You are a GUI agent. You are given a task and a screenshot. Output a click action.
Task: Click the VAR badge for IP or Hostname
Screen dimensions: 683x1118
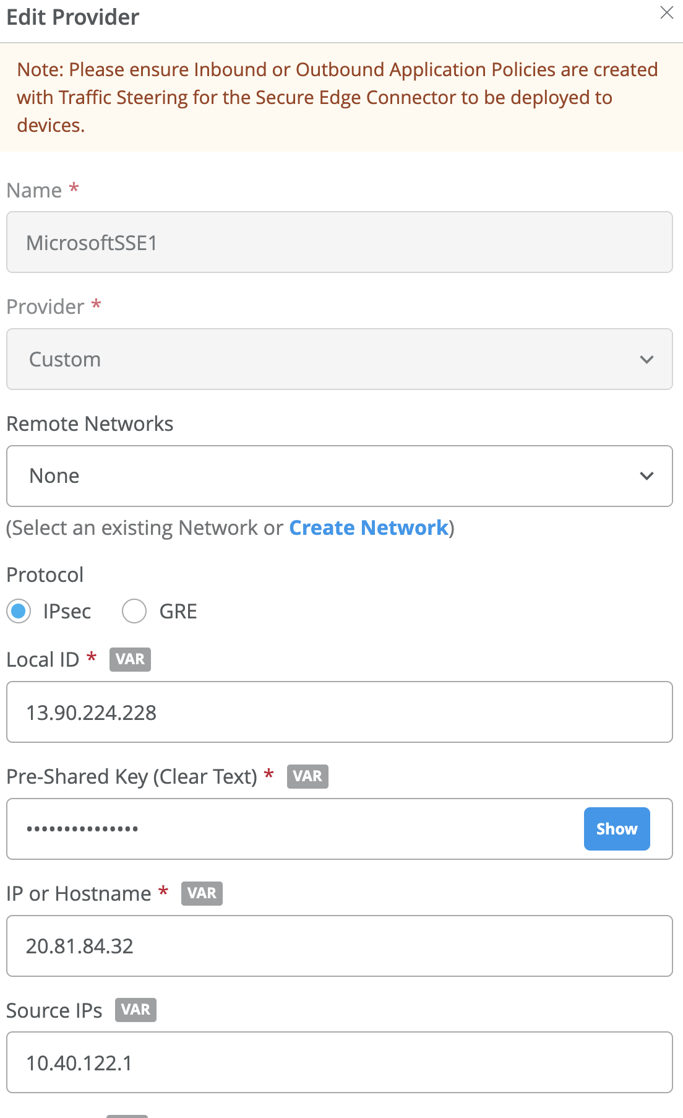coord(202,893)
